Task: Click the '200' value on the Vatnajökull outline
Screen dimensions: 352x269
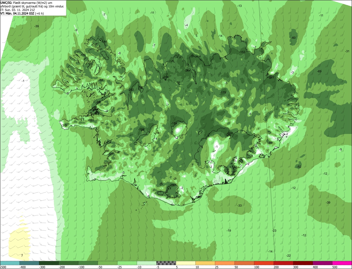Action: [230, 133]
